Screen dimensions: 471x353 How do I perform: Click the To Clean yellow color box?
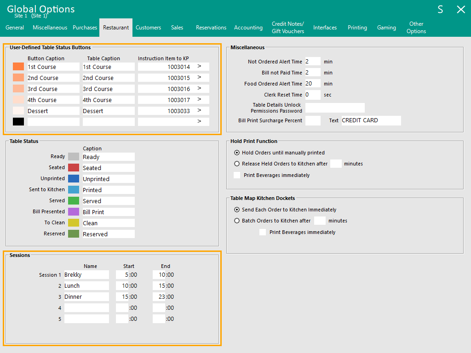coord(74,223)
